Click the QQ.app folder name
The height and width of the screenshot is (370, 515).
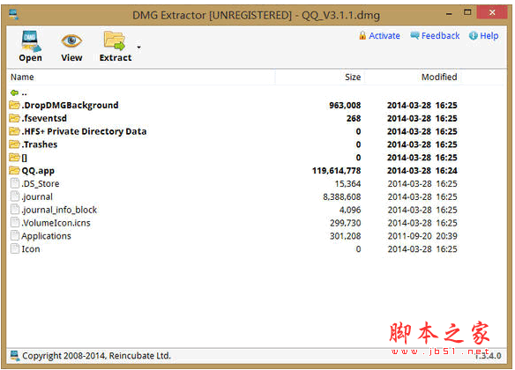pos(38,171)
